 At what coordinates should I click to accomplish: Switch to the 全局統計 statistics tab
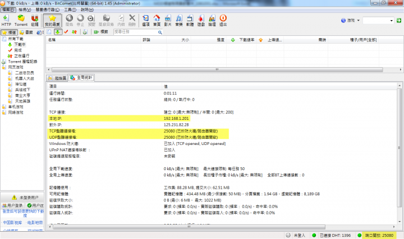(81, 78)
